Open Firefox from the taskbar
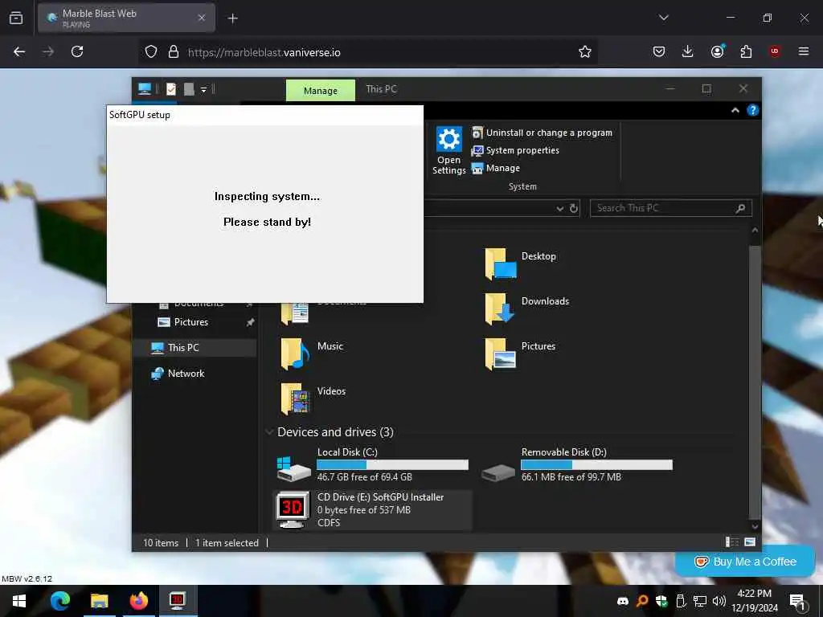Viewport: 823px width, 617px height. 138,601
